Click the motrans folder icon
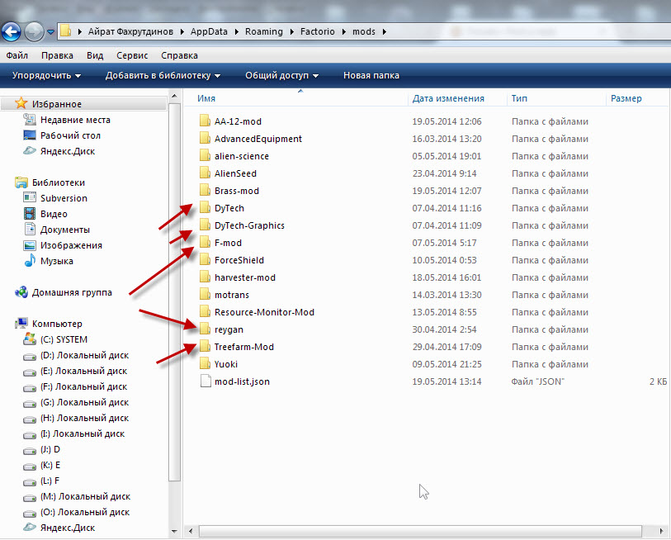 click(x=205, y=295)
